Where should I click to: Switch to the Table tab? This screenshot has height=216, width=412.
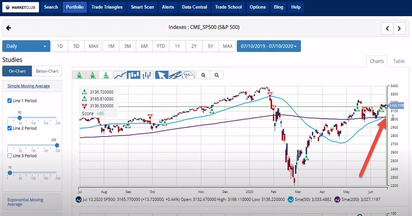[x=399, y=61]
